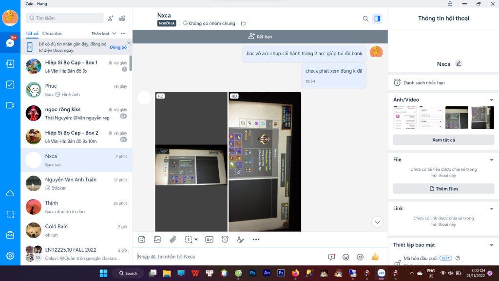Open the ngọc rồng kiss conversation

point(77,113)
